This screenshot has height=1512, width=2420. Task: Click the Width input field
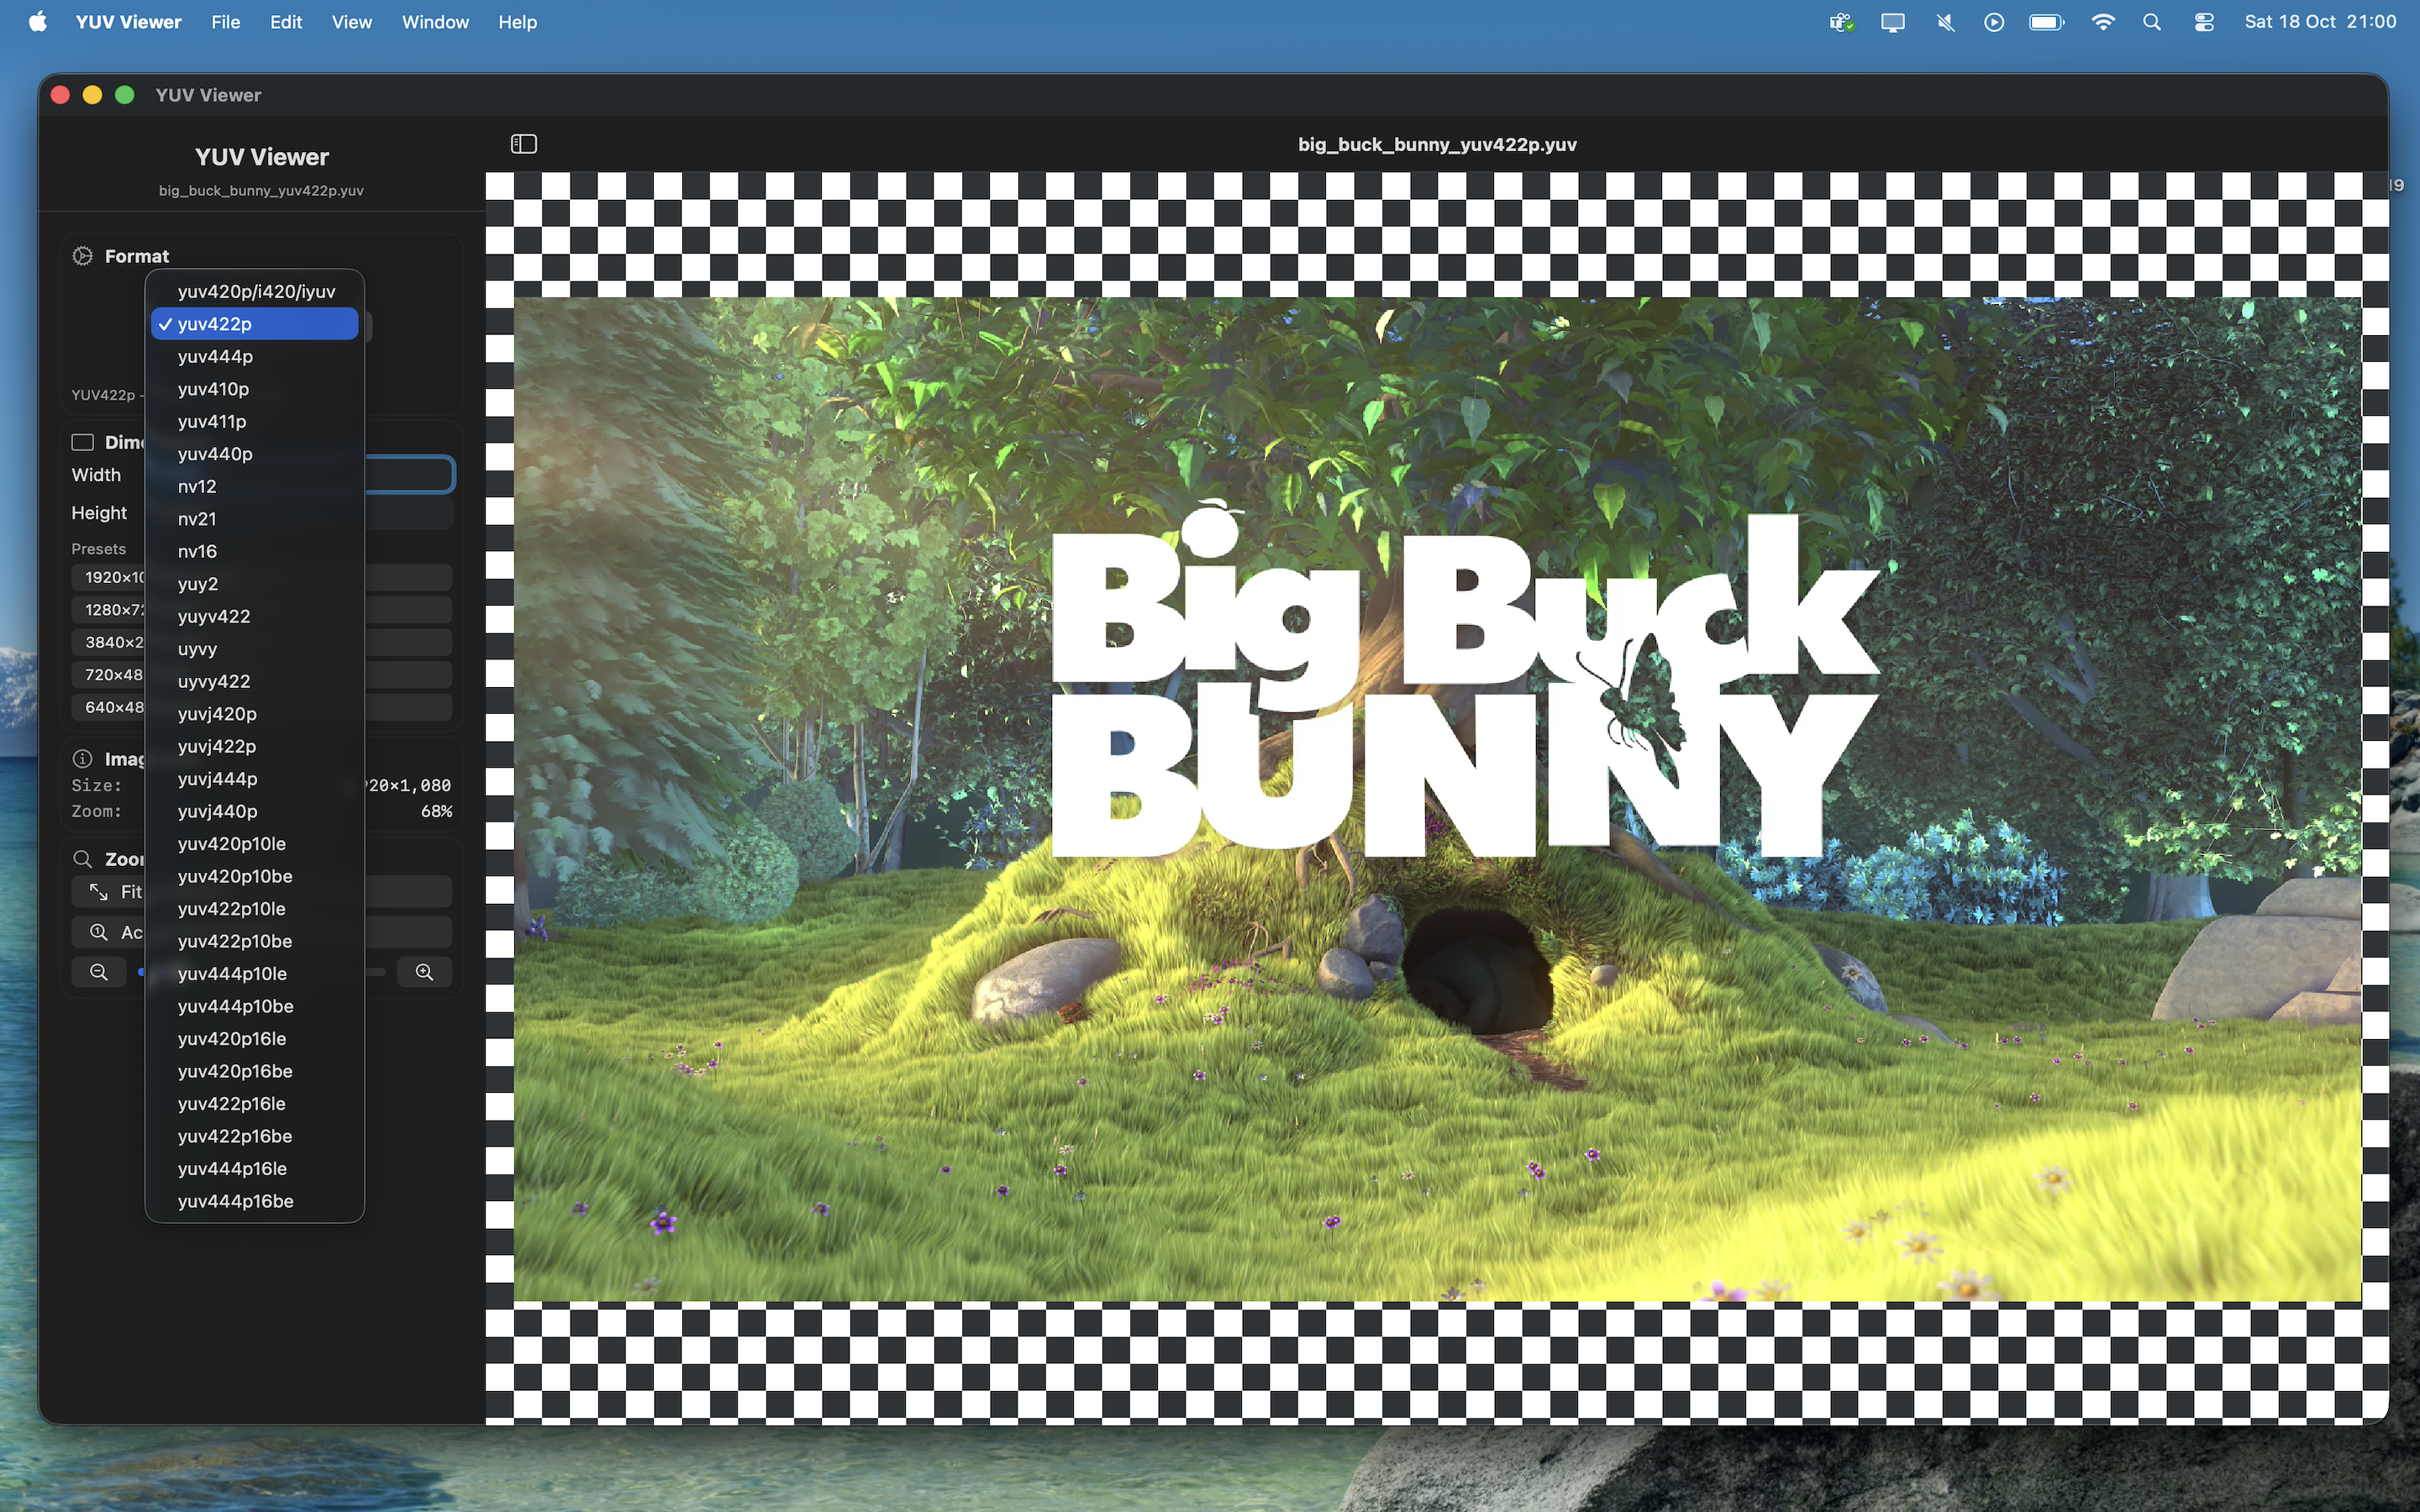click(410, 474)
